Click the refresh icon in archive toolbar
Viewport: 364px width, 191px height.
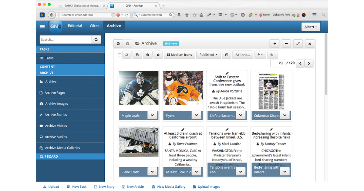pos(127,55)
